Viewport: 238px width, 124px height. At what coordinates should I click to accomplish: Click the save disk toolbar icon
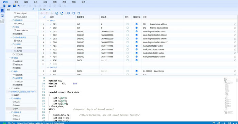pos(14,6)
